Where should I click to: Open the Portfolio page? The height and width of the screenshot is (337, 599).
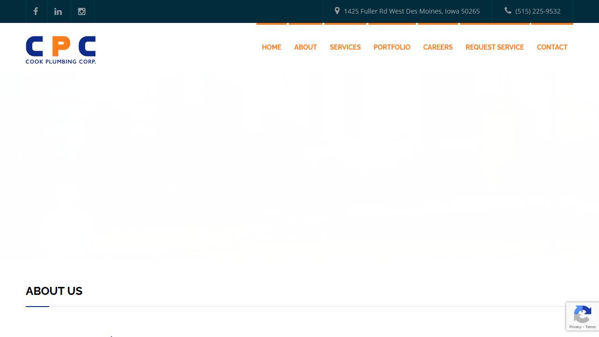pos(392,47)
